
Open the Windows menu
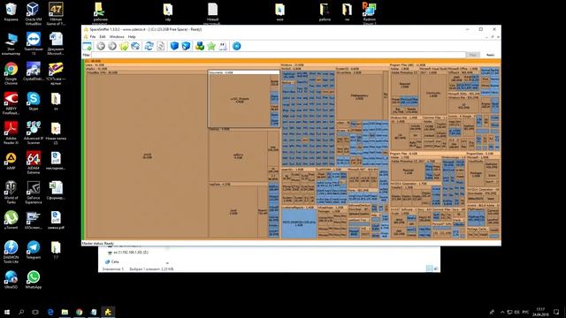point(117,37)
